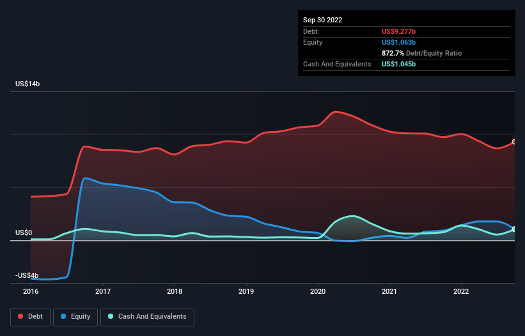Click the teal Cash endpoint marker

click(x=514, y=229)
